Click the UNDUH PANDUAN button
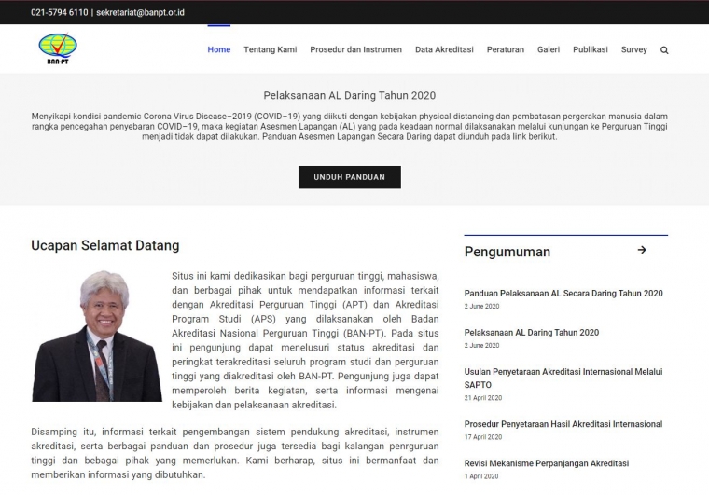This screenshot has width=709, height=495. click(x=350, y=177)
